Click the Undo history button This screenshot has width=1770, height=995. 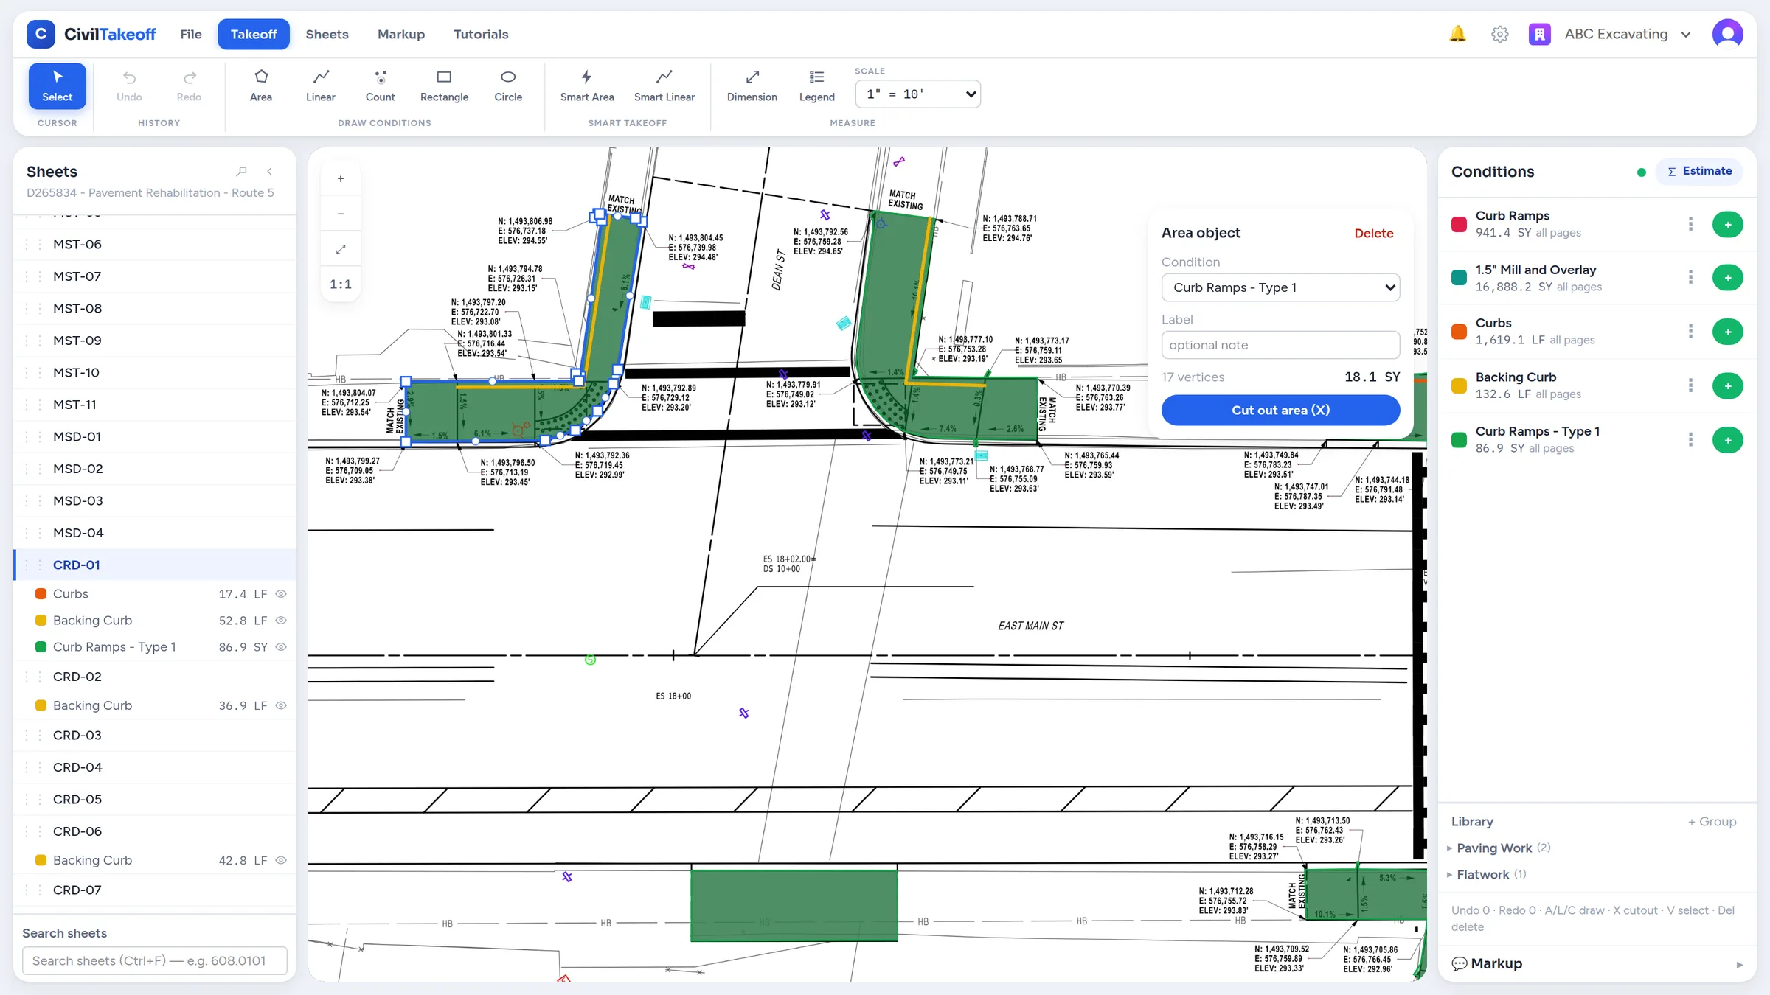[x=129, y=85]
